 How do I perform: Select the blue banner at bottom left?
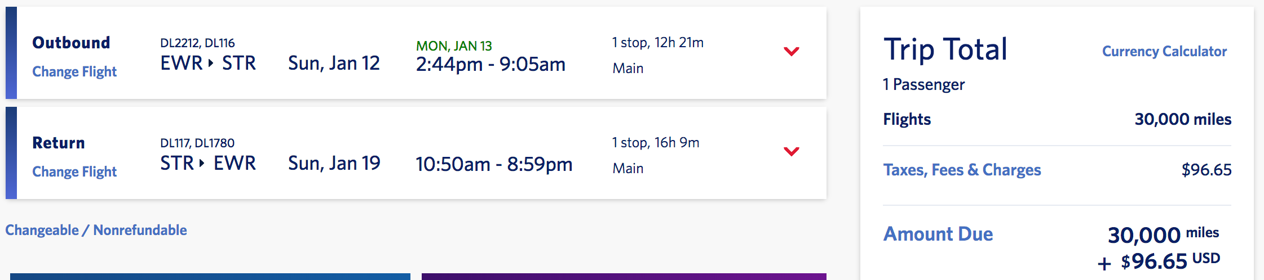coord(210,276)
